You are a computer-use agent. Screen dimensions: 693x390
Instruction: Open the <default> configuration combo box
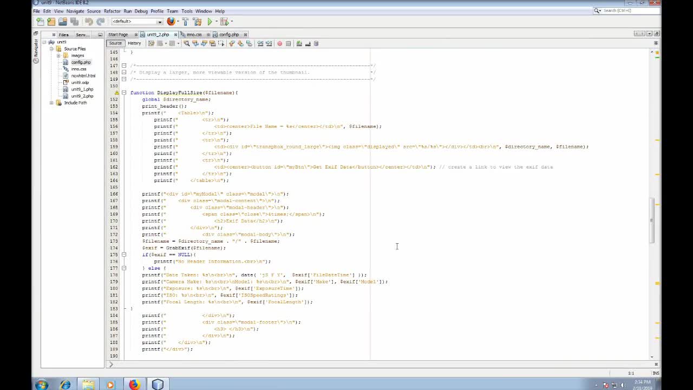point(137,22)
